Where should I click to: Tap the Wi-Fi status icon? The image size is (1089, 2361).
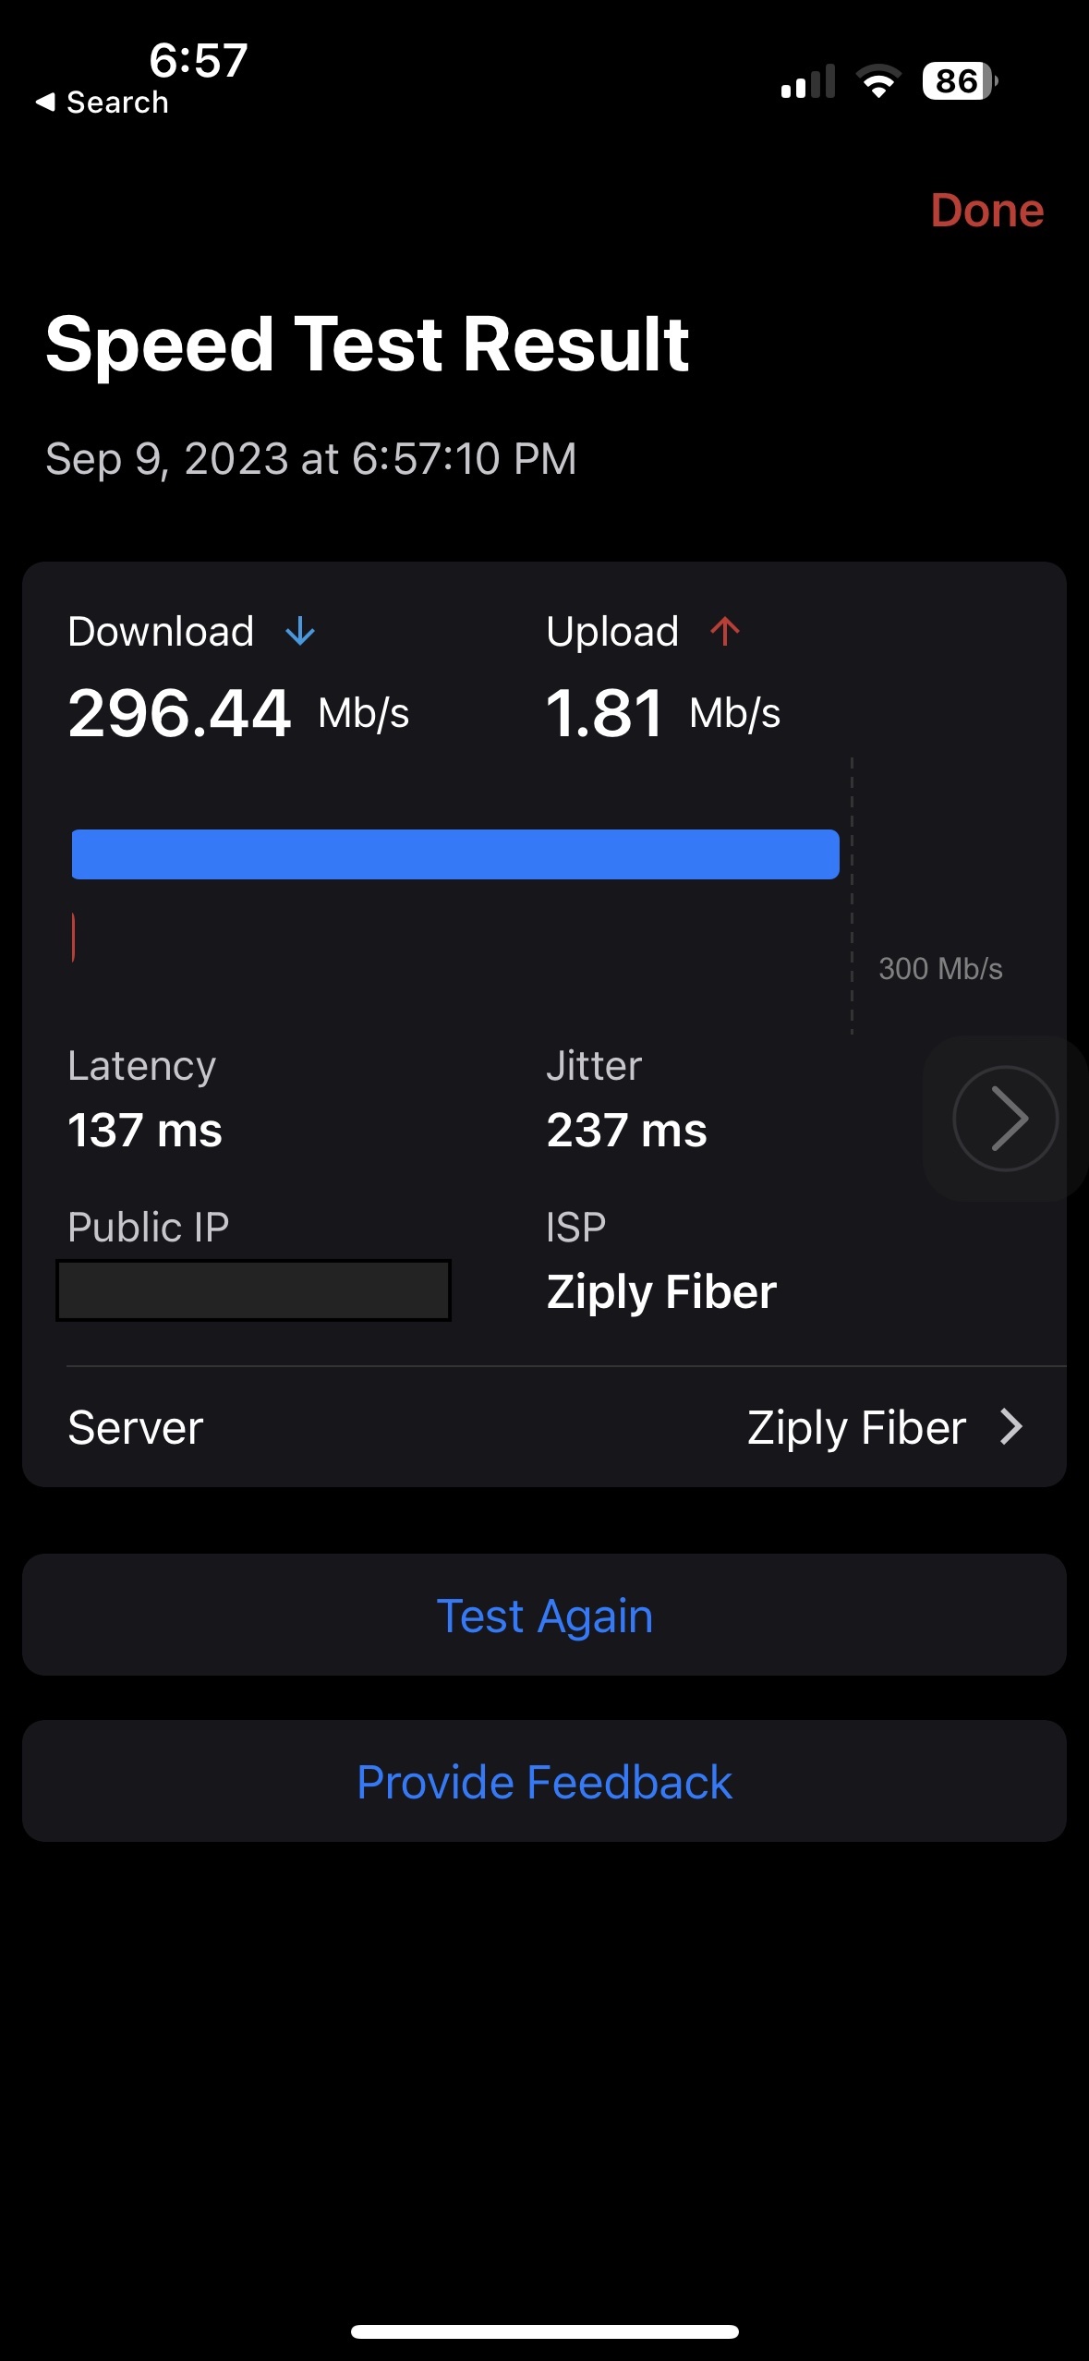[x=878, y=82]
